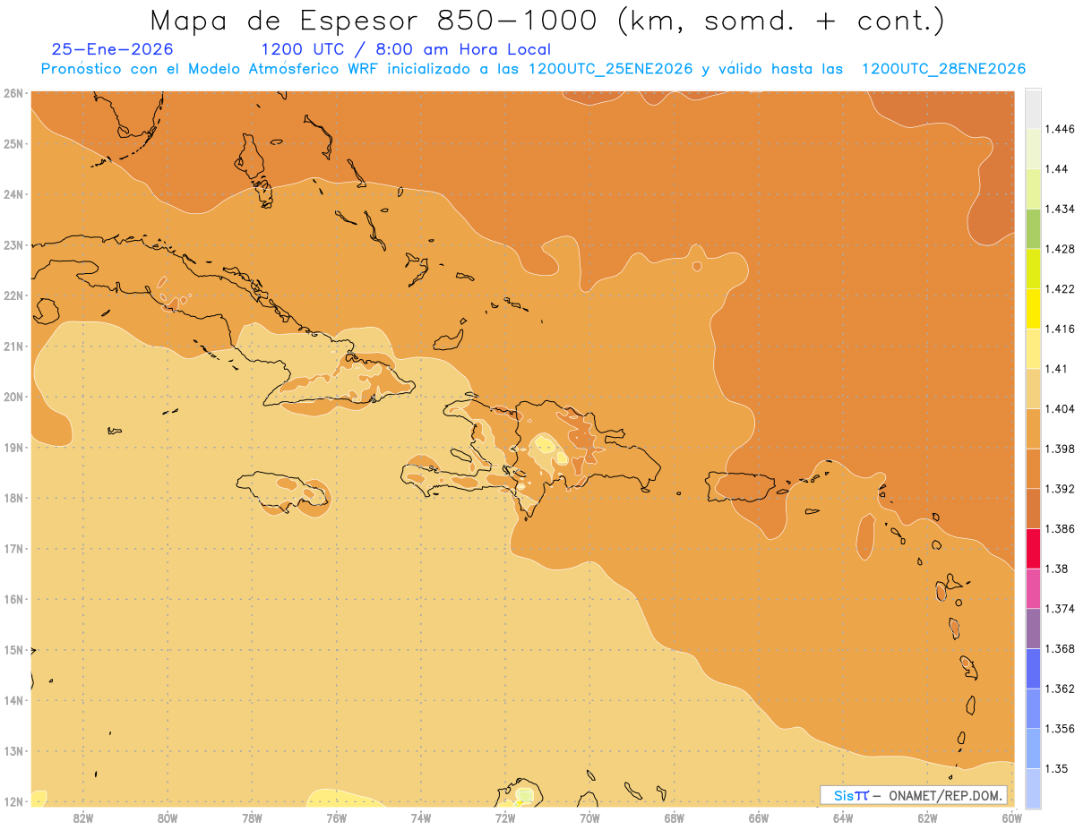Click the "70W" longitude label

tap(589, 817)
